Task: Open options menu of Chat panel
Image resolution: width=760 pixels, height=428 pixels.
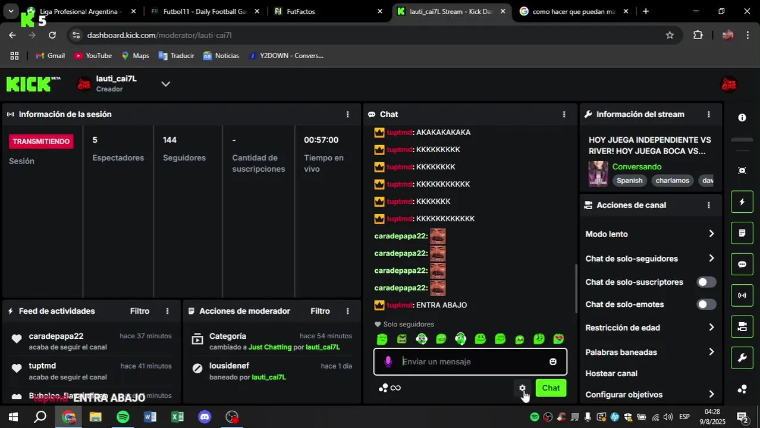Action: tap(564, 114)
